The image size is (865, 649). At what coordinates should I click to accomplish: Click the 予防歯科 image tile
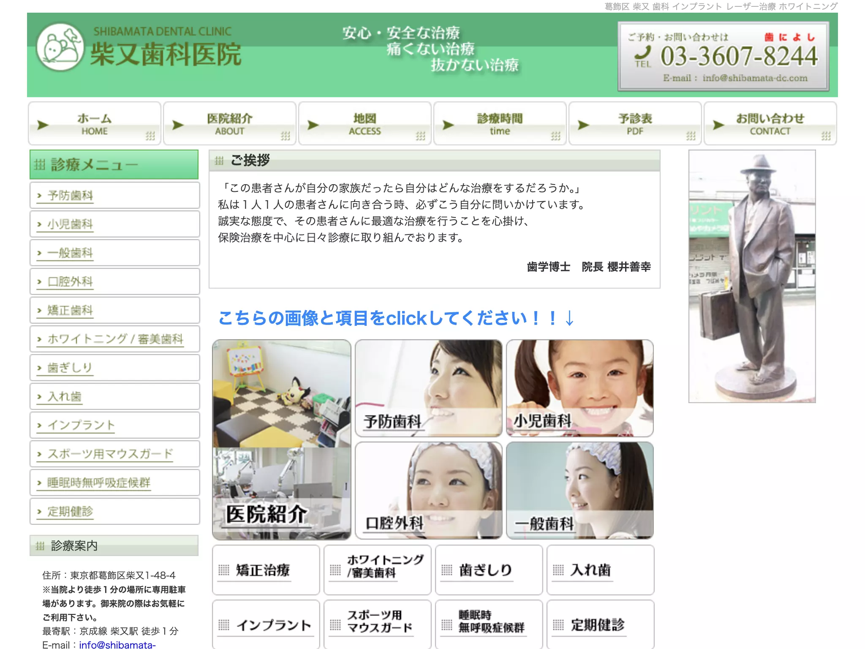429,388
